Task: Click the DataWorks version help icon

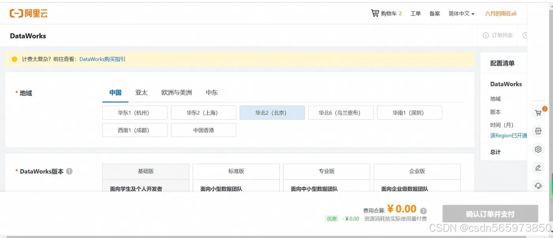Action: (x=70, y=171)
